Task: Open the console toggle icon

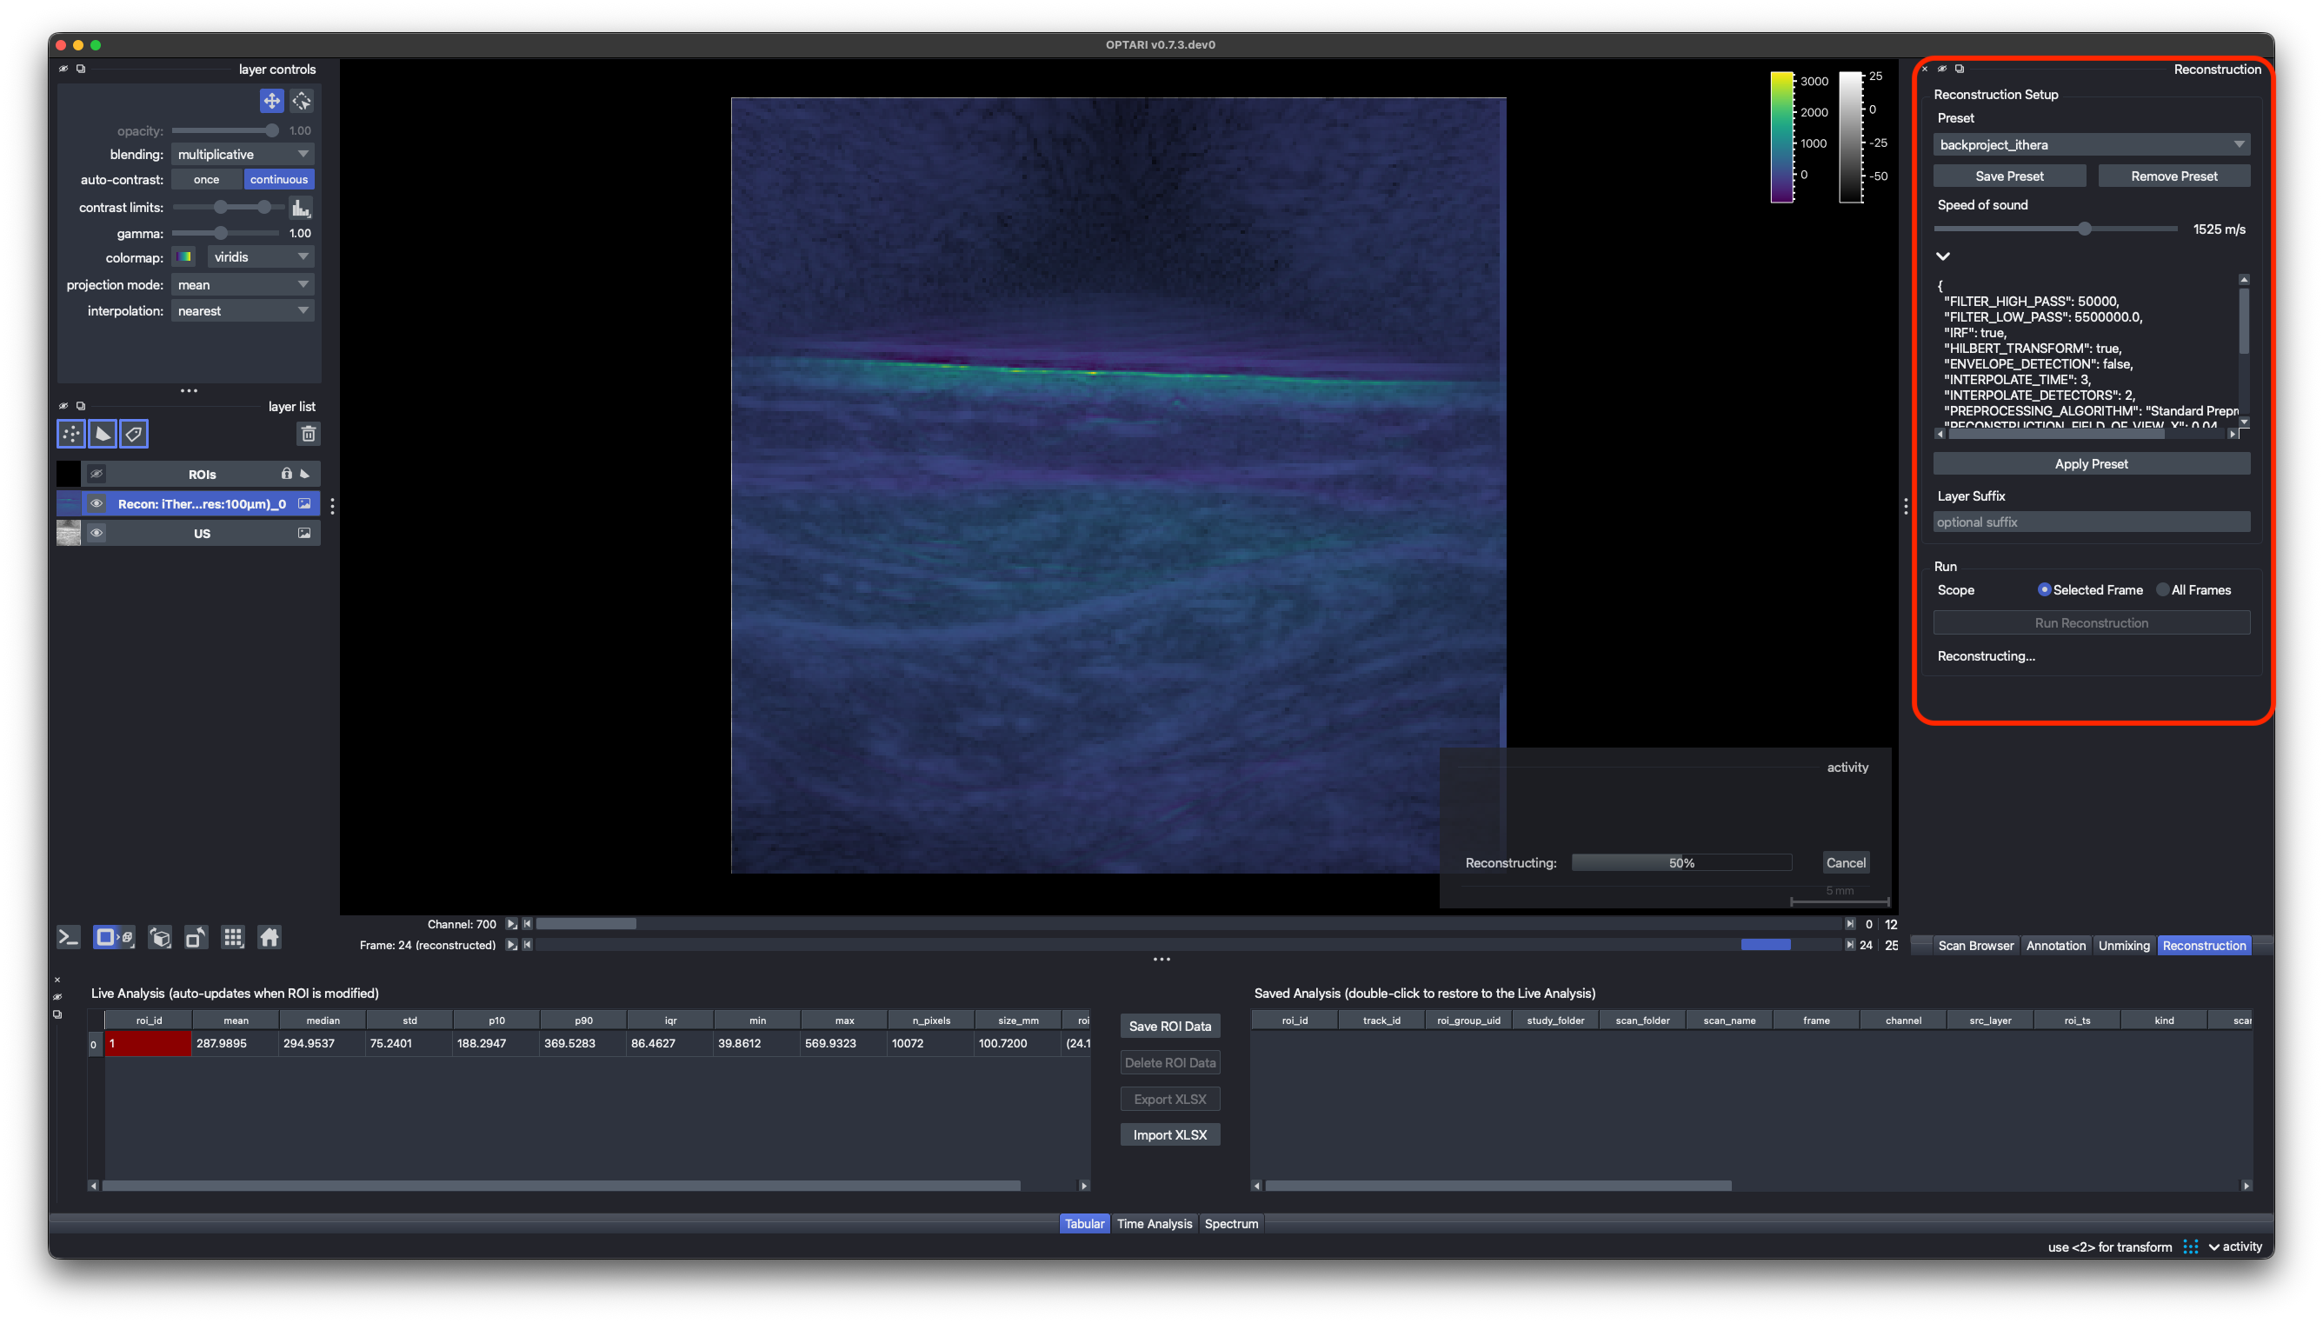Action: coord(69,937)
